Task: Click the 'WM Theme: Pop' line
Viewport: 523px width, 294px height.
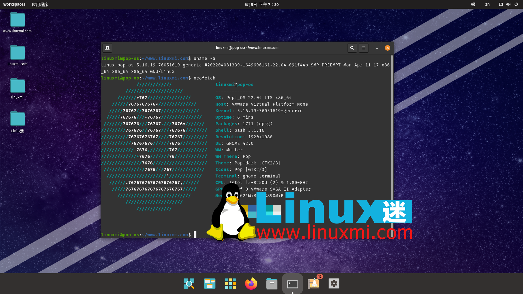Action: pyautogui.click(x=233, y=157)
